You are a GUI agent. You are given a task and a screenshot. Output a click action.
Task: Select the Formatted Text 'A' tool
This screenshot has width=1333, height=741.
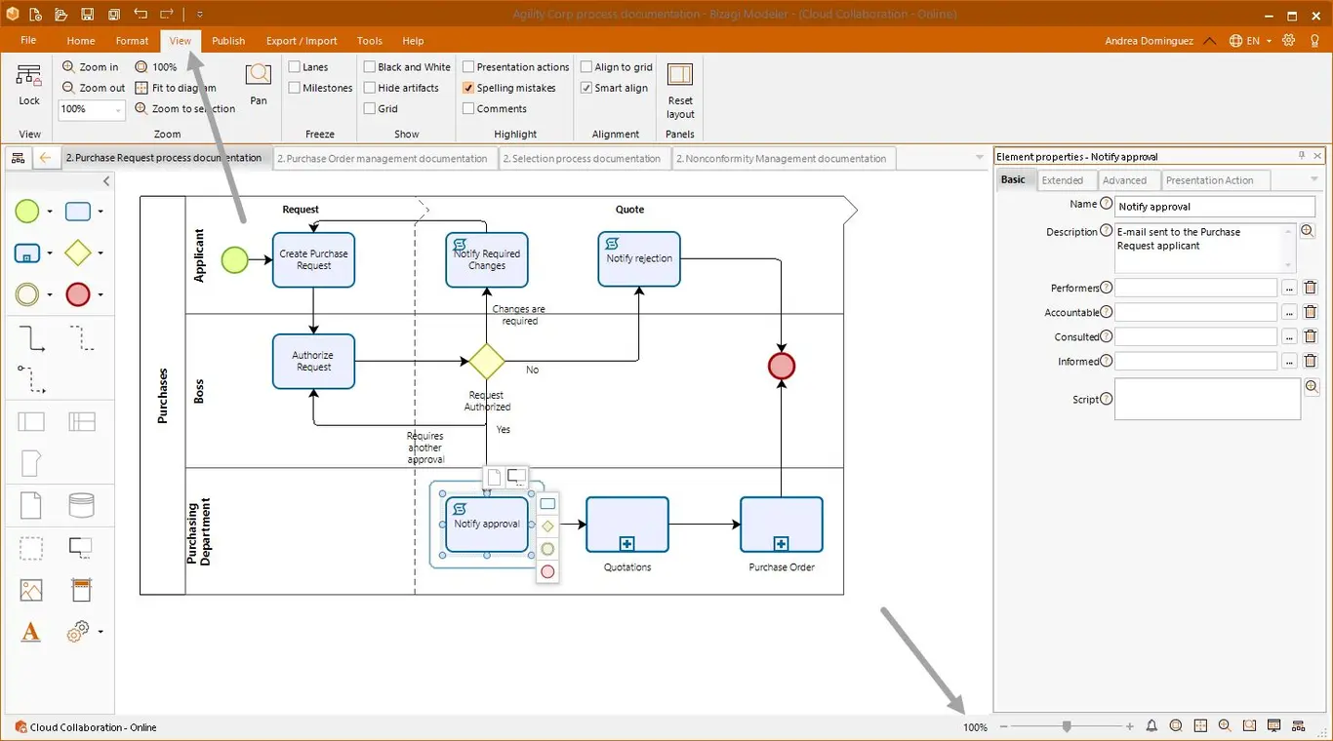pos(31,632)
